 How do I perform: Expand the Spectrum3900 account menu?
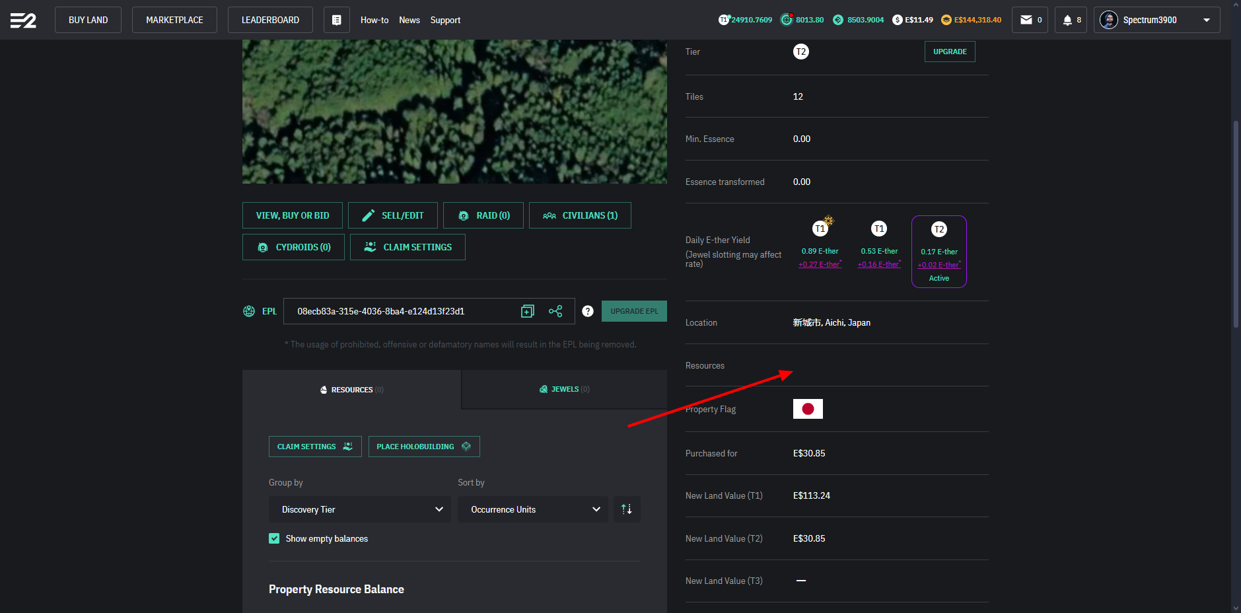pyautogui.click(x=1156, y=20)
